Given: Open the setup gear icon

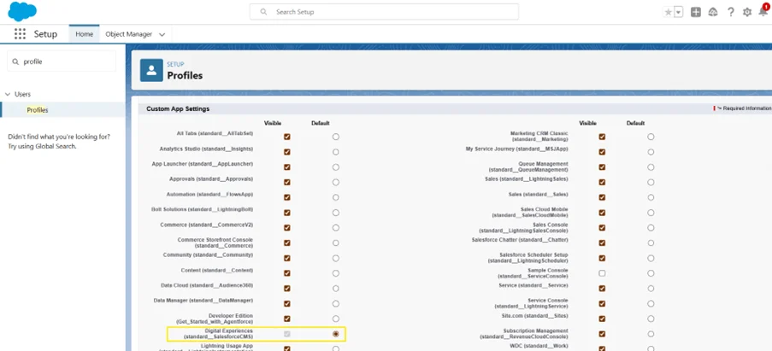Looking at the screenshot, I should (x=747, y=12).
